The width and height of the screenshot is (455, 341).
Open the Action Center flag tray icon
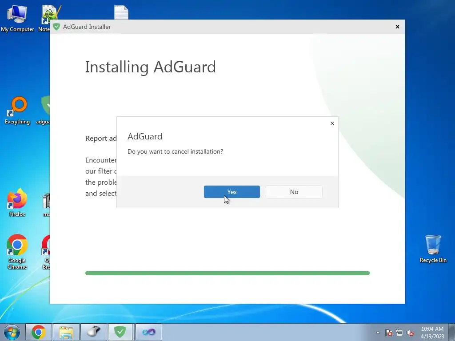pos(389,333)
